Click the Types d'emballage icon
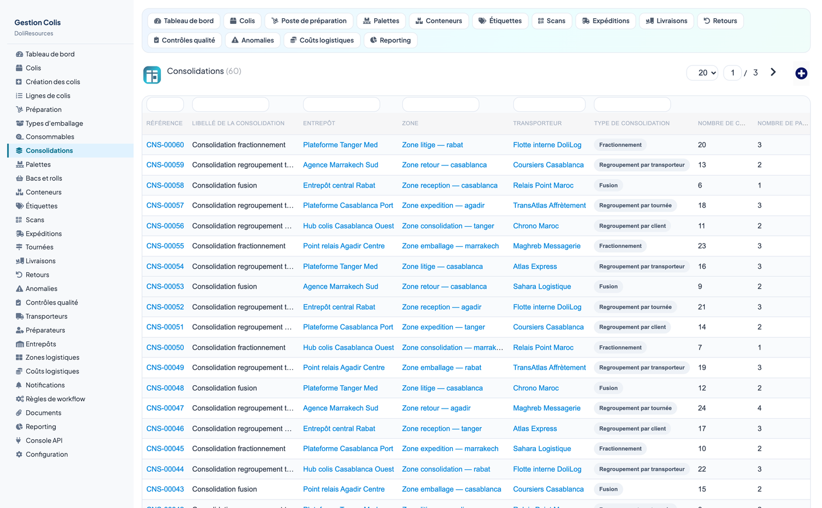This screenshot has height=508, width=822. (19, 123)
